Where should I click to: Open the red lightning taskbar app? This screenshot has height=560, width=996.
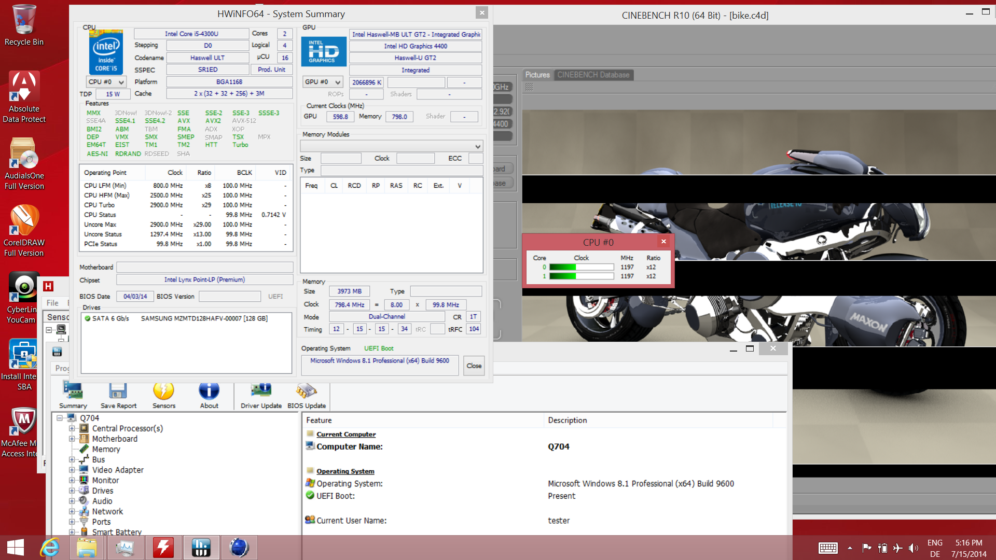[x=163, y=548]
